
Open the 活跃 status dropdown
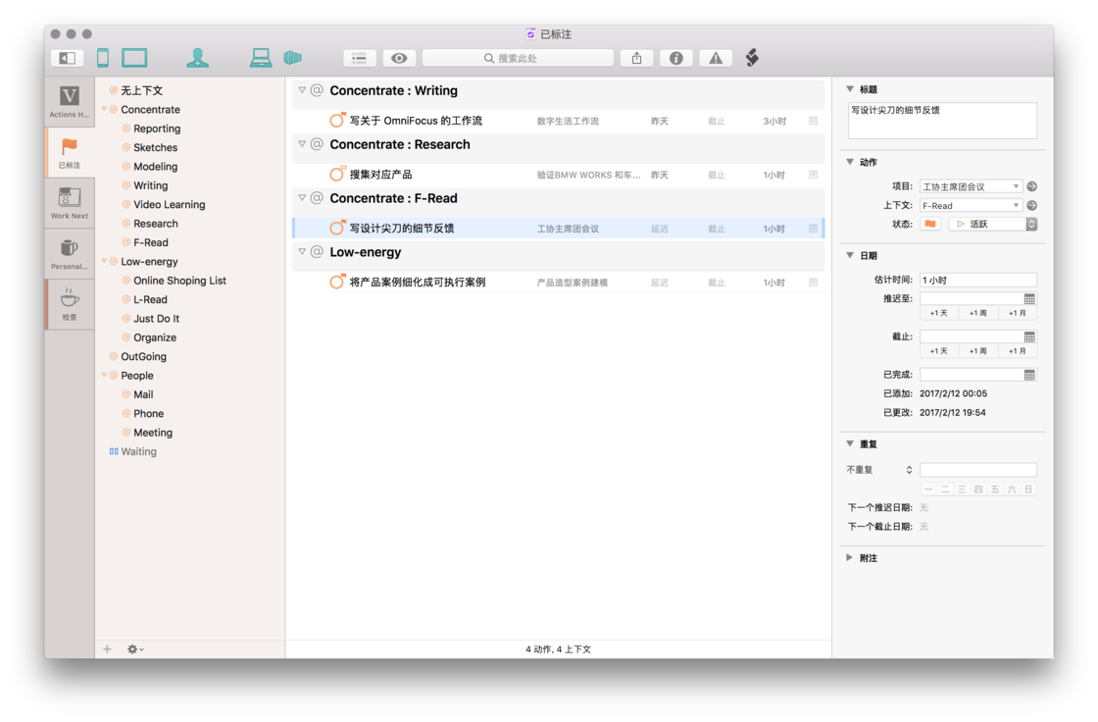(992, 225)
